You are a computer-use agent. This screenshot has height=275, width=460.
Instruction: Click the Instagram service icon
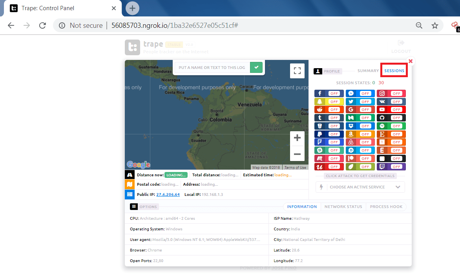pos(382,93)
